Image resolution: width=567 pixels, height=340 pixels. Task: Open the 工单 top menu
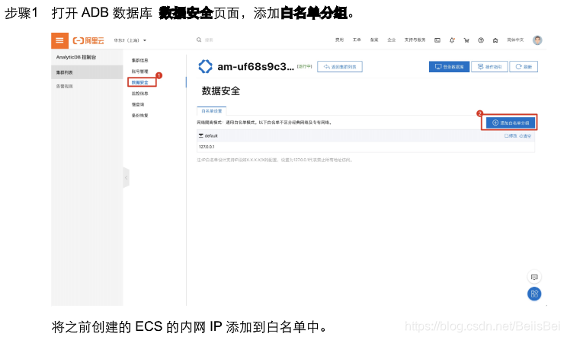point(357,40)
